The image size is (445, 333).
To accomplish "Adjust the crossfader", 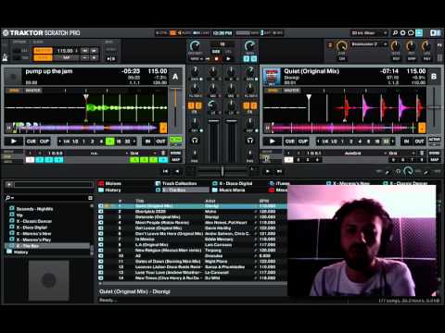I will click(x=222, y=171).
